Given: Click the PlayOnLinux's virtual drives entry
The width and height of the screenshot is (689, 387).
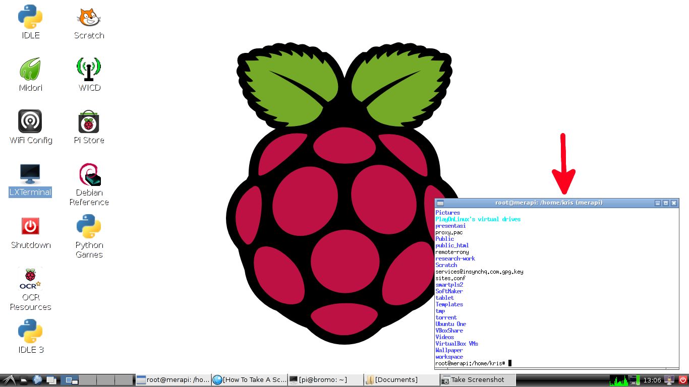Looking at the screenshot, I should click(478, 219).
